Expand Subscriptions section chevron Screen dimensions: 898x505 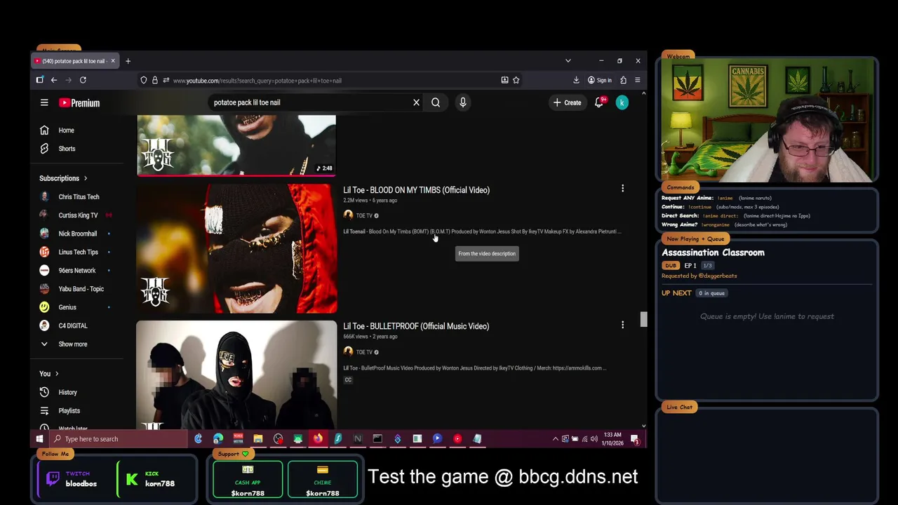point(86,178)
